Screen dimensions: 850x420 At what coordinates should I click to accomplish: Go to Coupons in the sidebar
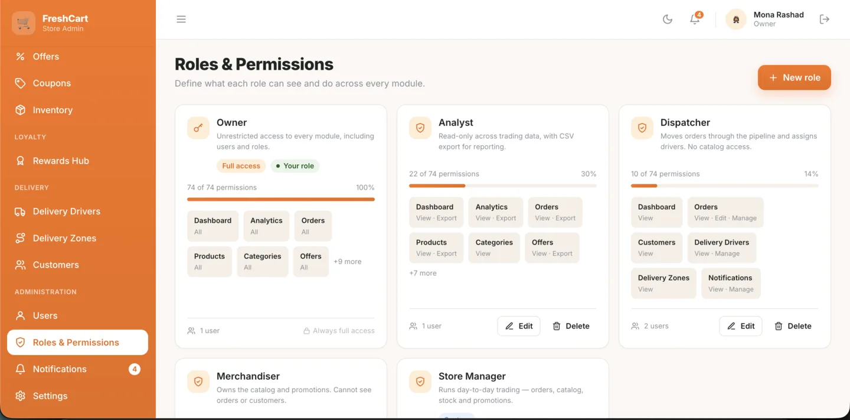click(78, 83)
